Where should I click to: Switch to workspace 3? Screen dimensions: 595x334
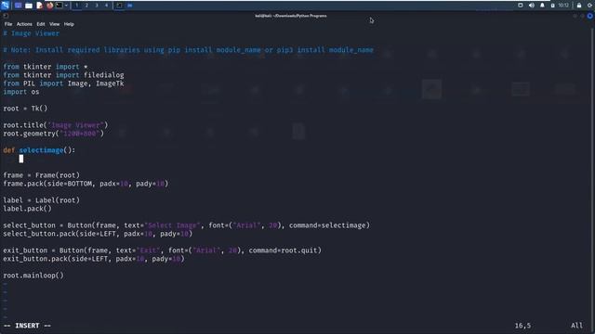pyautogui.click(x=97, y=6)
